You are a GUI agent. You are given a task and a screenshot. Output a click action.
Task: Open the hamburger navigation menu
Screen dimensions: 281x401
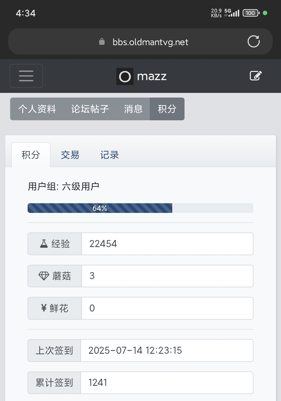click(26, 76)
